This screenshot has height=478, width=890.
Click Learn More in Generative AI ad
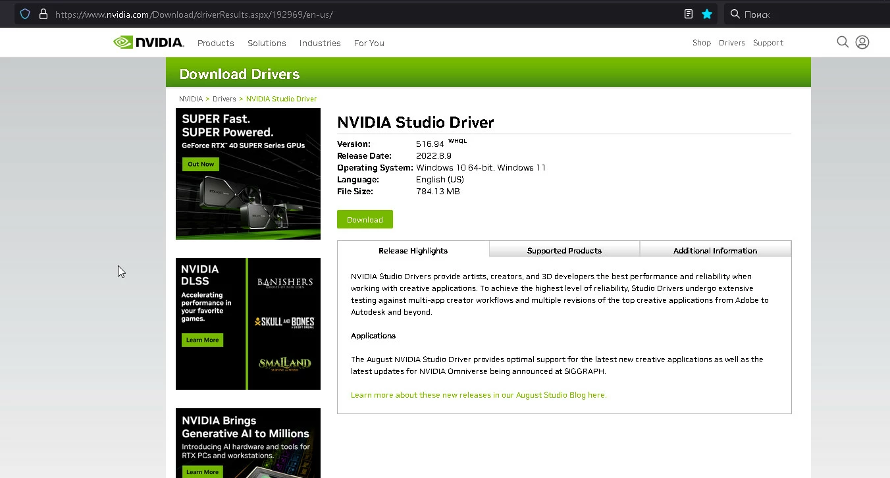click(x=202, y=471)
